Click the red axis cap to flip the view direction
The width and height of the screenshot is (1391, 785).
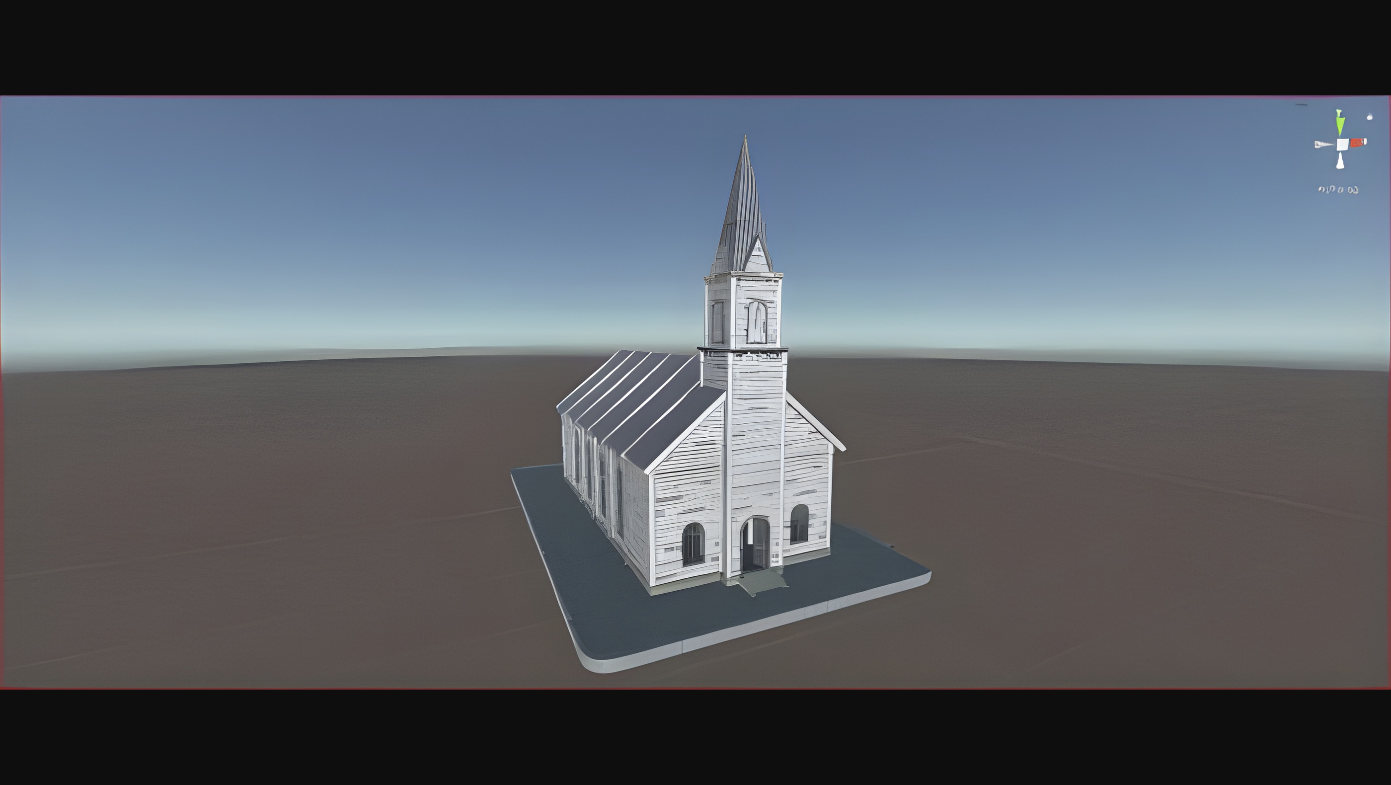[x=1365, y=143]
